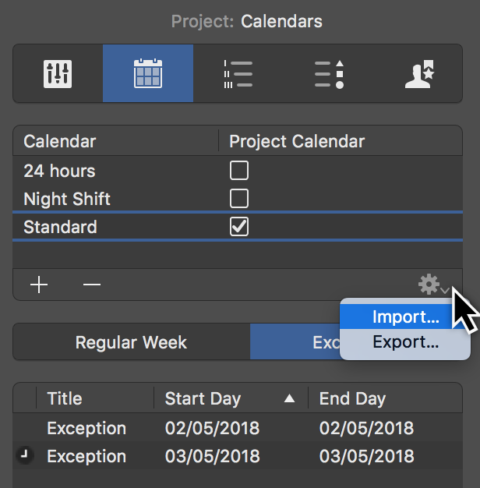Sort by Start Day column arrow
The height and width of the screenshot is (488, 480).
[x=290, y=399]
